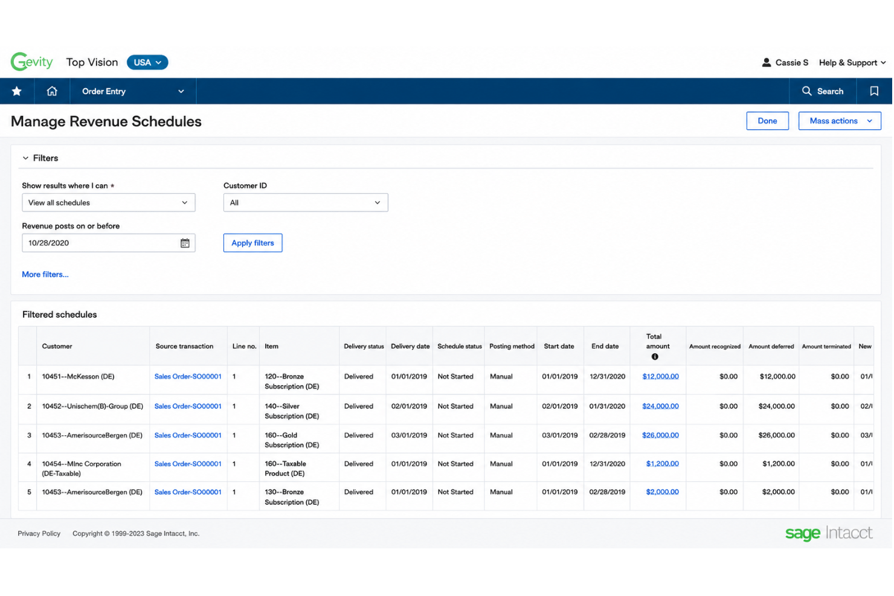Click the search magnifier icon
Image resolution: width=894 pixels, height=596 pixels.
pos(808,91)
